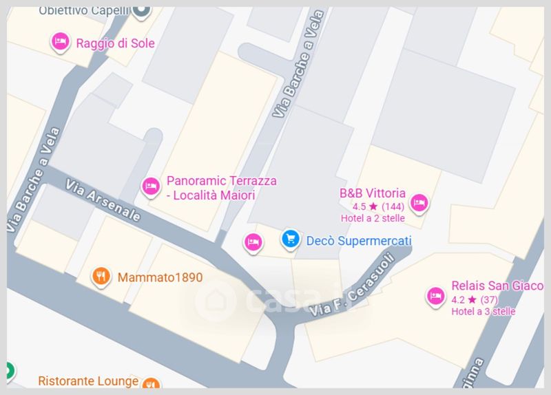The width and height of the screenshot is (551, 395).
Task: Click the Ristorante Lounge text label
Action: tap(88, 381)
